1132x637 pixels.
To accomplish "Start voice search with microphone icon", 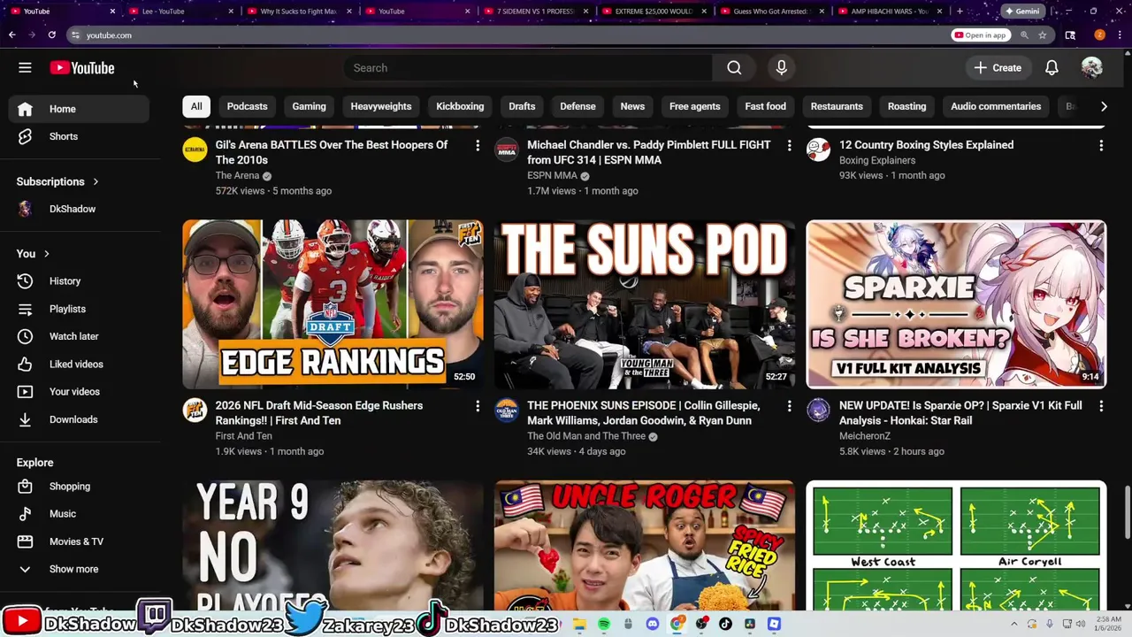I will 781,68.
